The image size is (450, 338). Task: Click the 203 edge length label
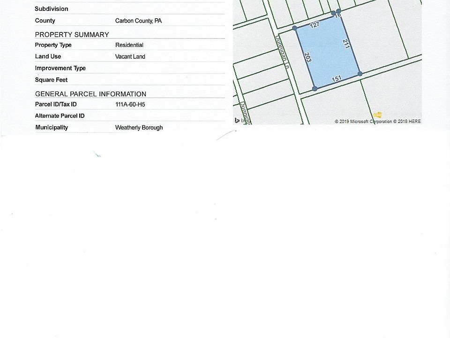(x=307, y=58)
